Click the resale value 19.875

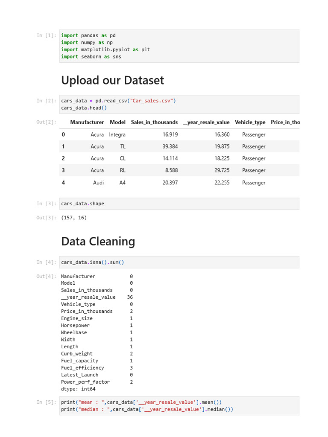[222, 146]
